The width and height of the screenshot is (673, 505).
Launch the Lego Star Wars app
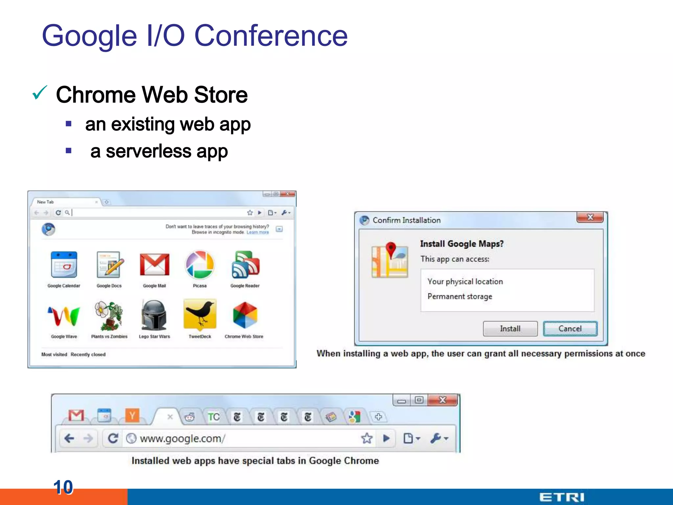pos(154,315)
